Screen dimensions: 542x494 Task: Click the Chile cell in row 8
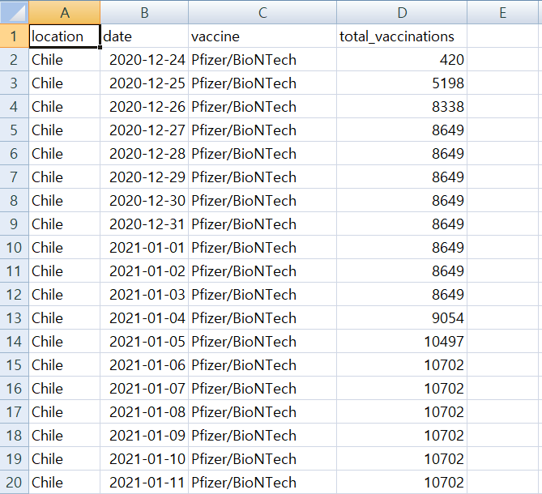pos(65,200)
